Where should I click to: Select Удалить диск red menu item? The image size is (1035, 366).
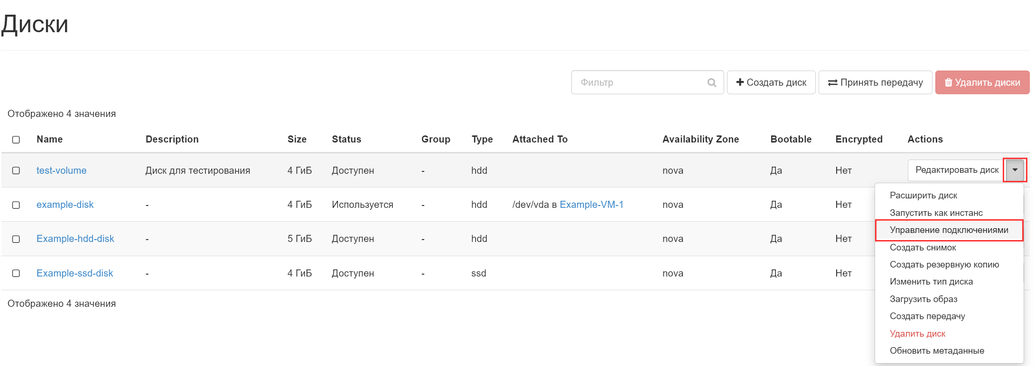917,334
